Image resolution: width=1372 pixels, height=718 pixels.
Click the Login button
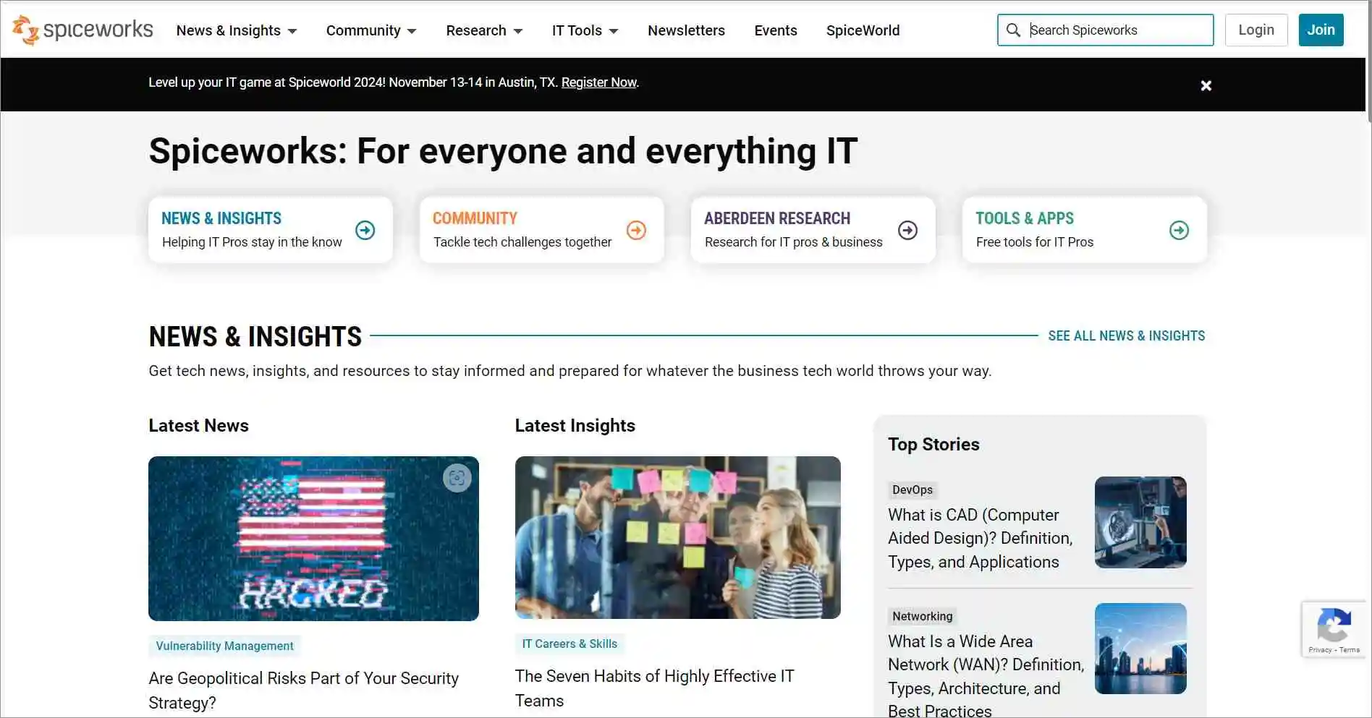click(1256, 30)
